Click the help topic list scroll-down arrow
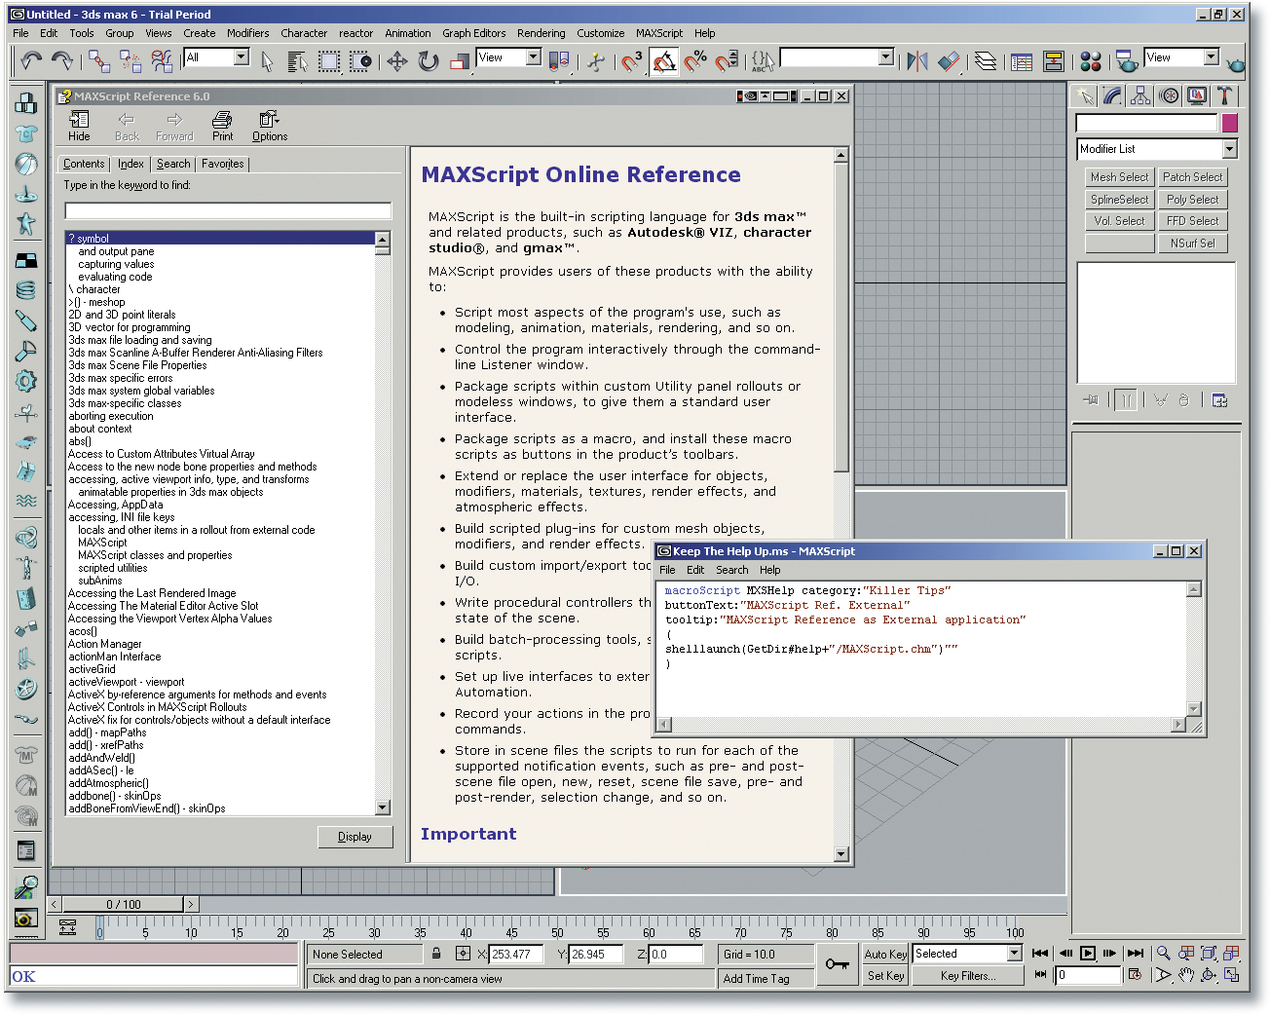 (383, 807)
